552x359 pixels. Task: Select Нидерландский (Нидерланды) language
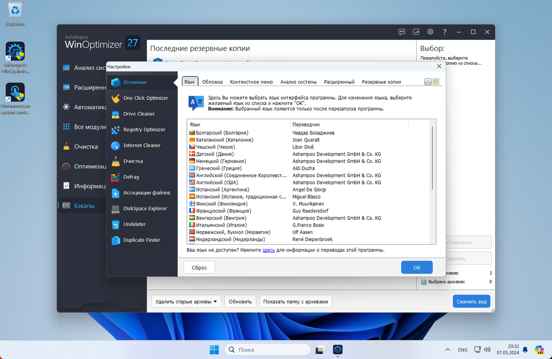227,239
